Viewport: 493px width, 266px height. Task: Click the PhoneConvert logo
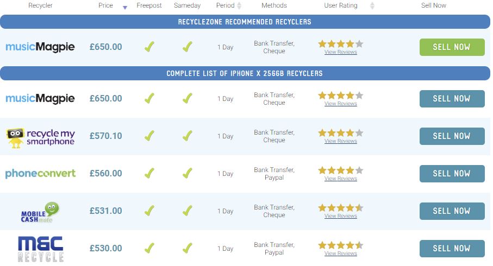pos(41,174)
